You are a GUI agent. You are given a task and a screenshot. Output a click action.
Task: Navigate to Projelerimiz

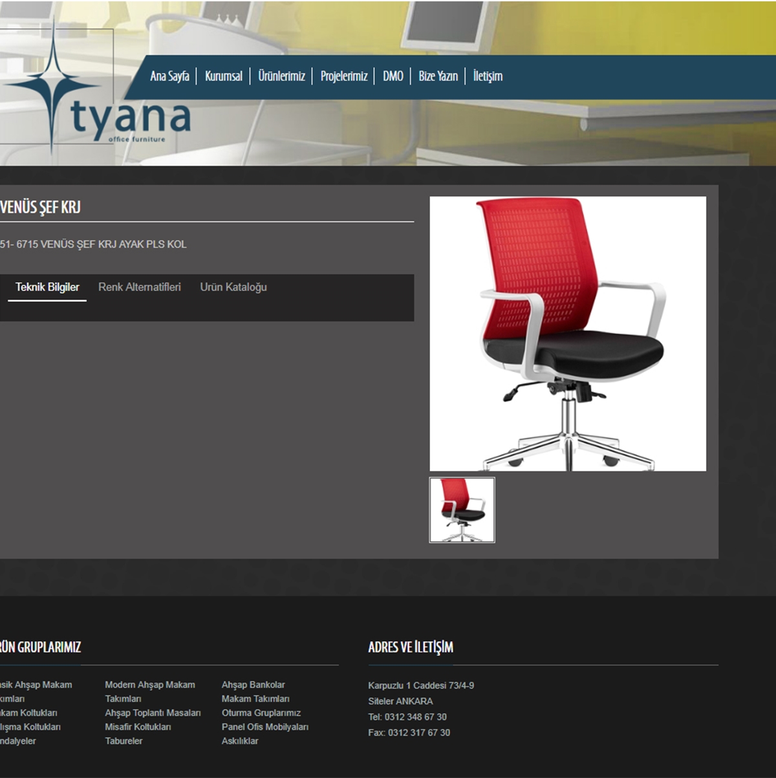[343, 76]
